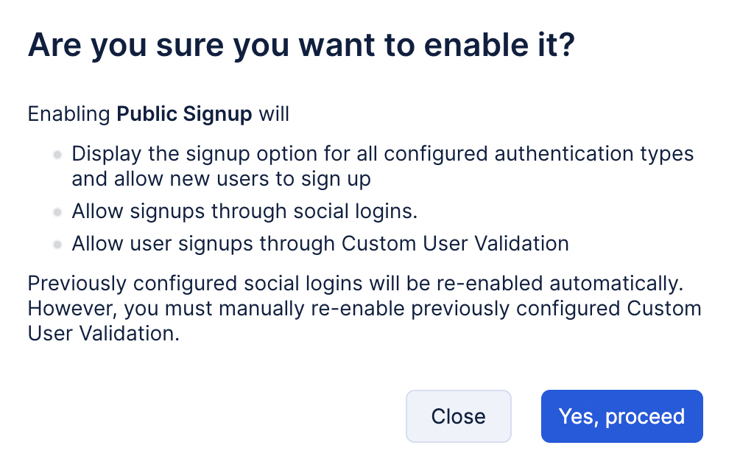This screenshot has width=754, height=476.
Task: Click the final line reading User Validation.
Action: coord(102,332)
